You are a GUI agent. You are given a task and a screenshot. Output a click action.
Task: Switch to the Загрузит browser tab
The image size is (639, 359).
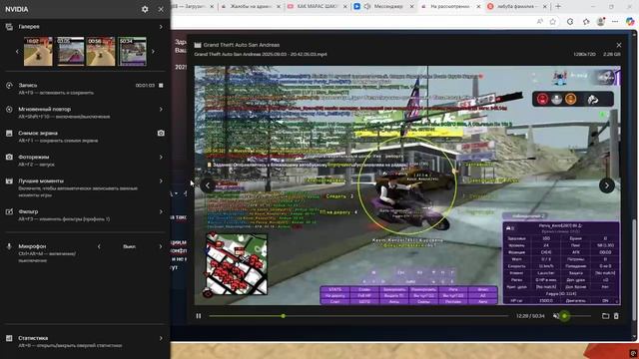coord(193,7)
